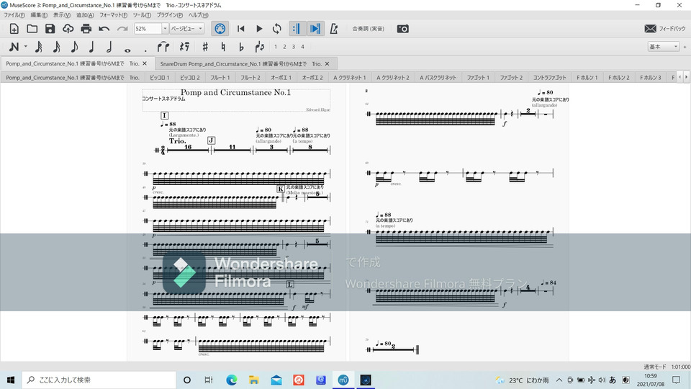Apply the sharp accidental

[205, 47]
